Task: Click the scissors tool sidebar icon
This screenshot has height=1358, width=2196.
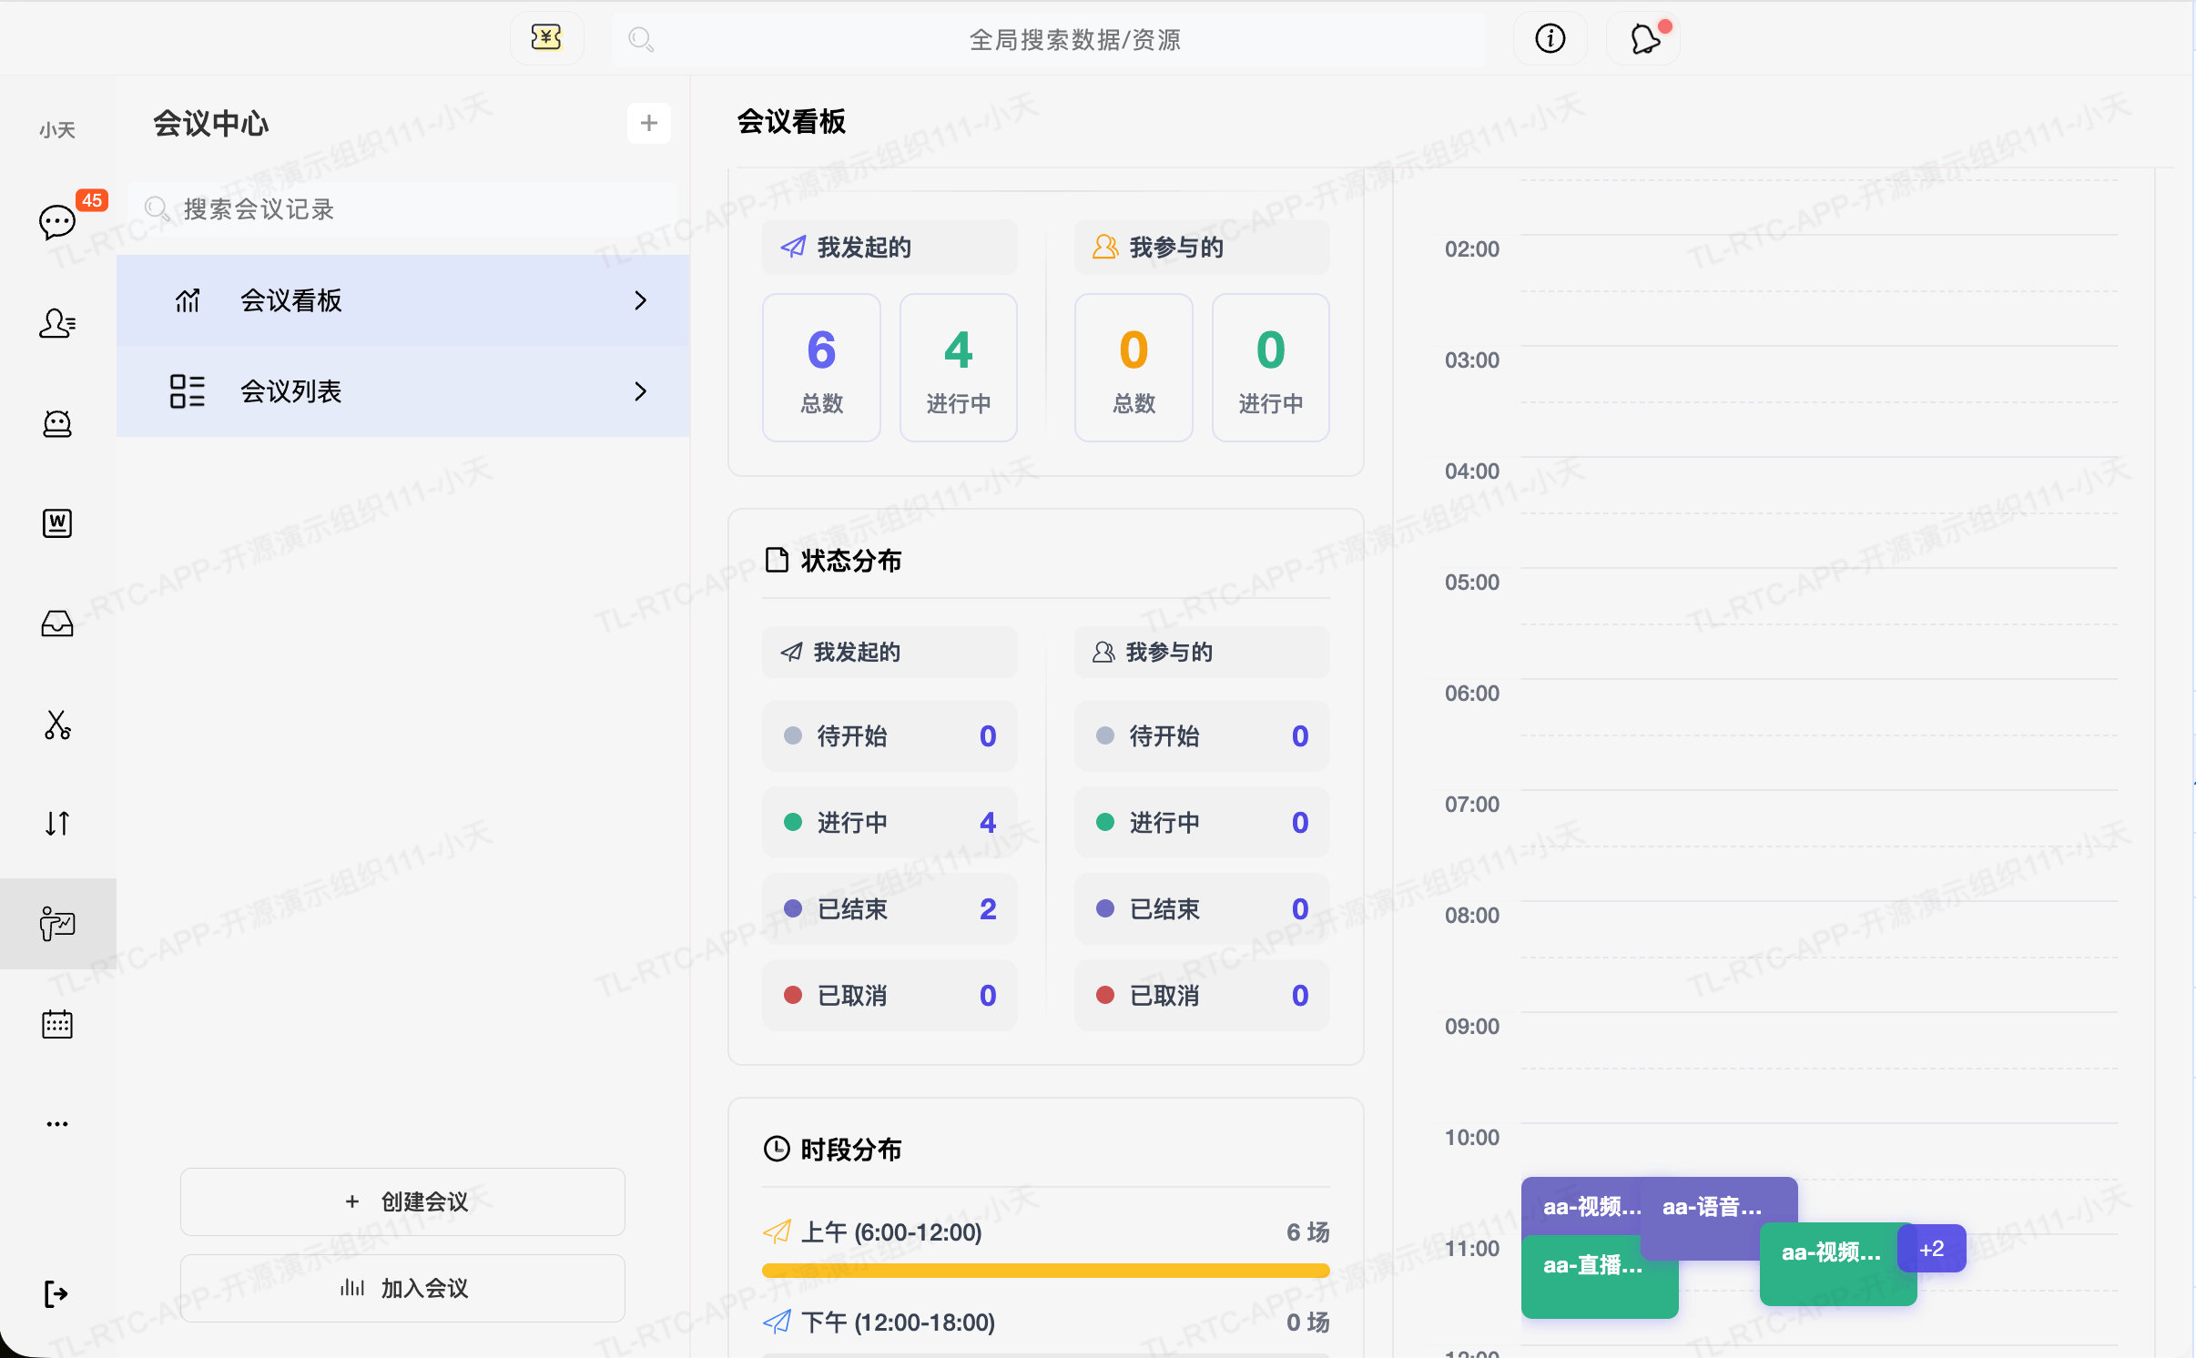Action: [57, 725]
